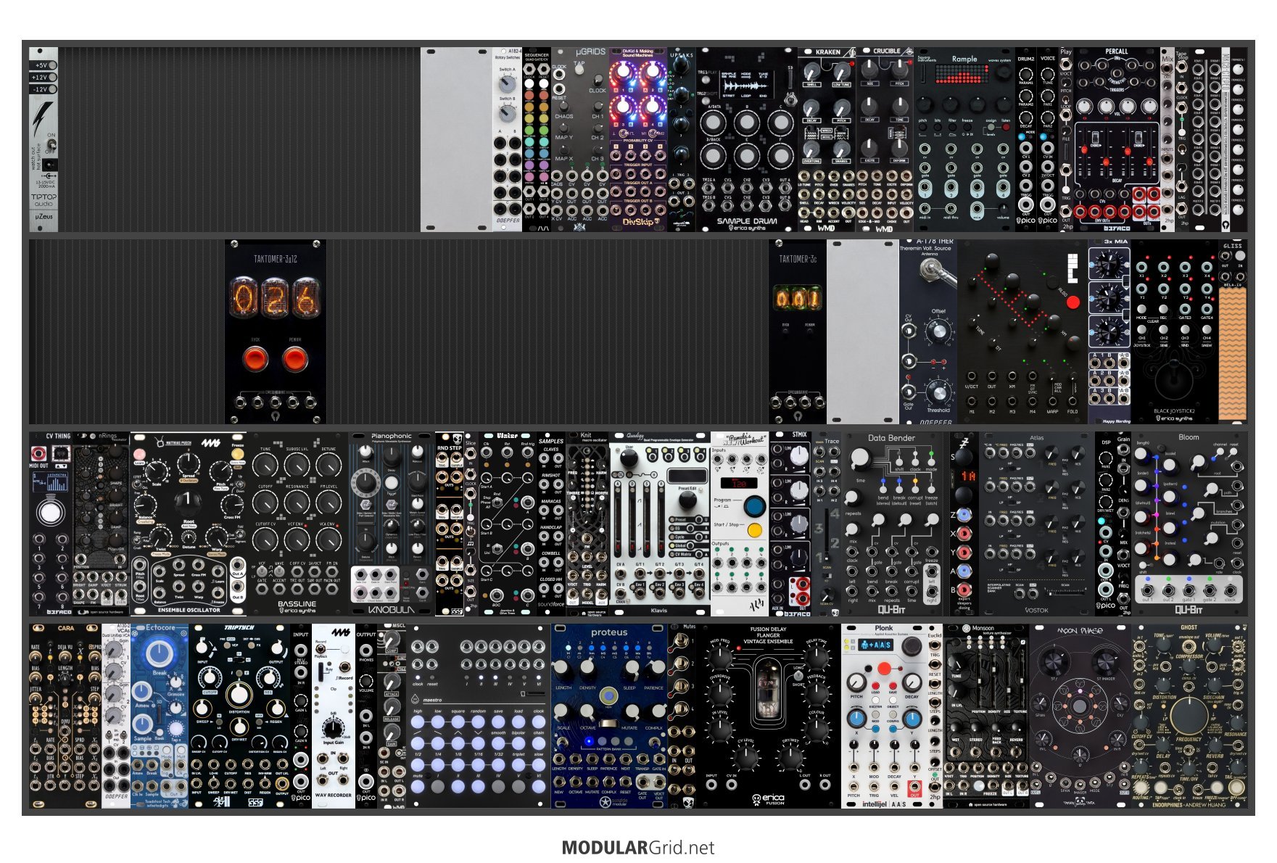Screen dimensions: 1277x863
Task: Adjust the Offset knob on A-178 Theremin
Action: pos(938,331)
